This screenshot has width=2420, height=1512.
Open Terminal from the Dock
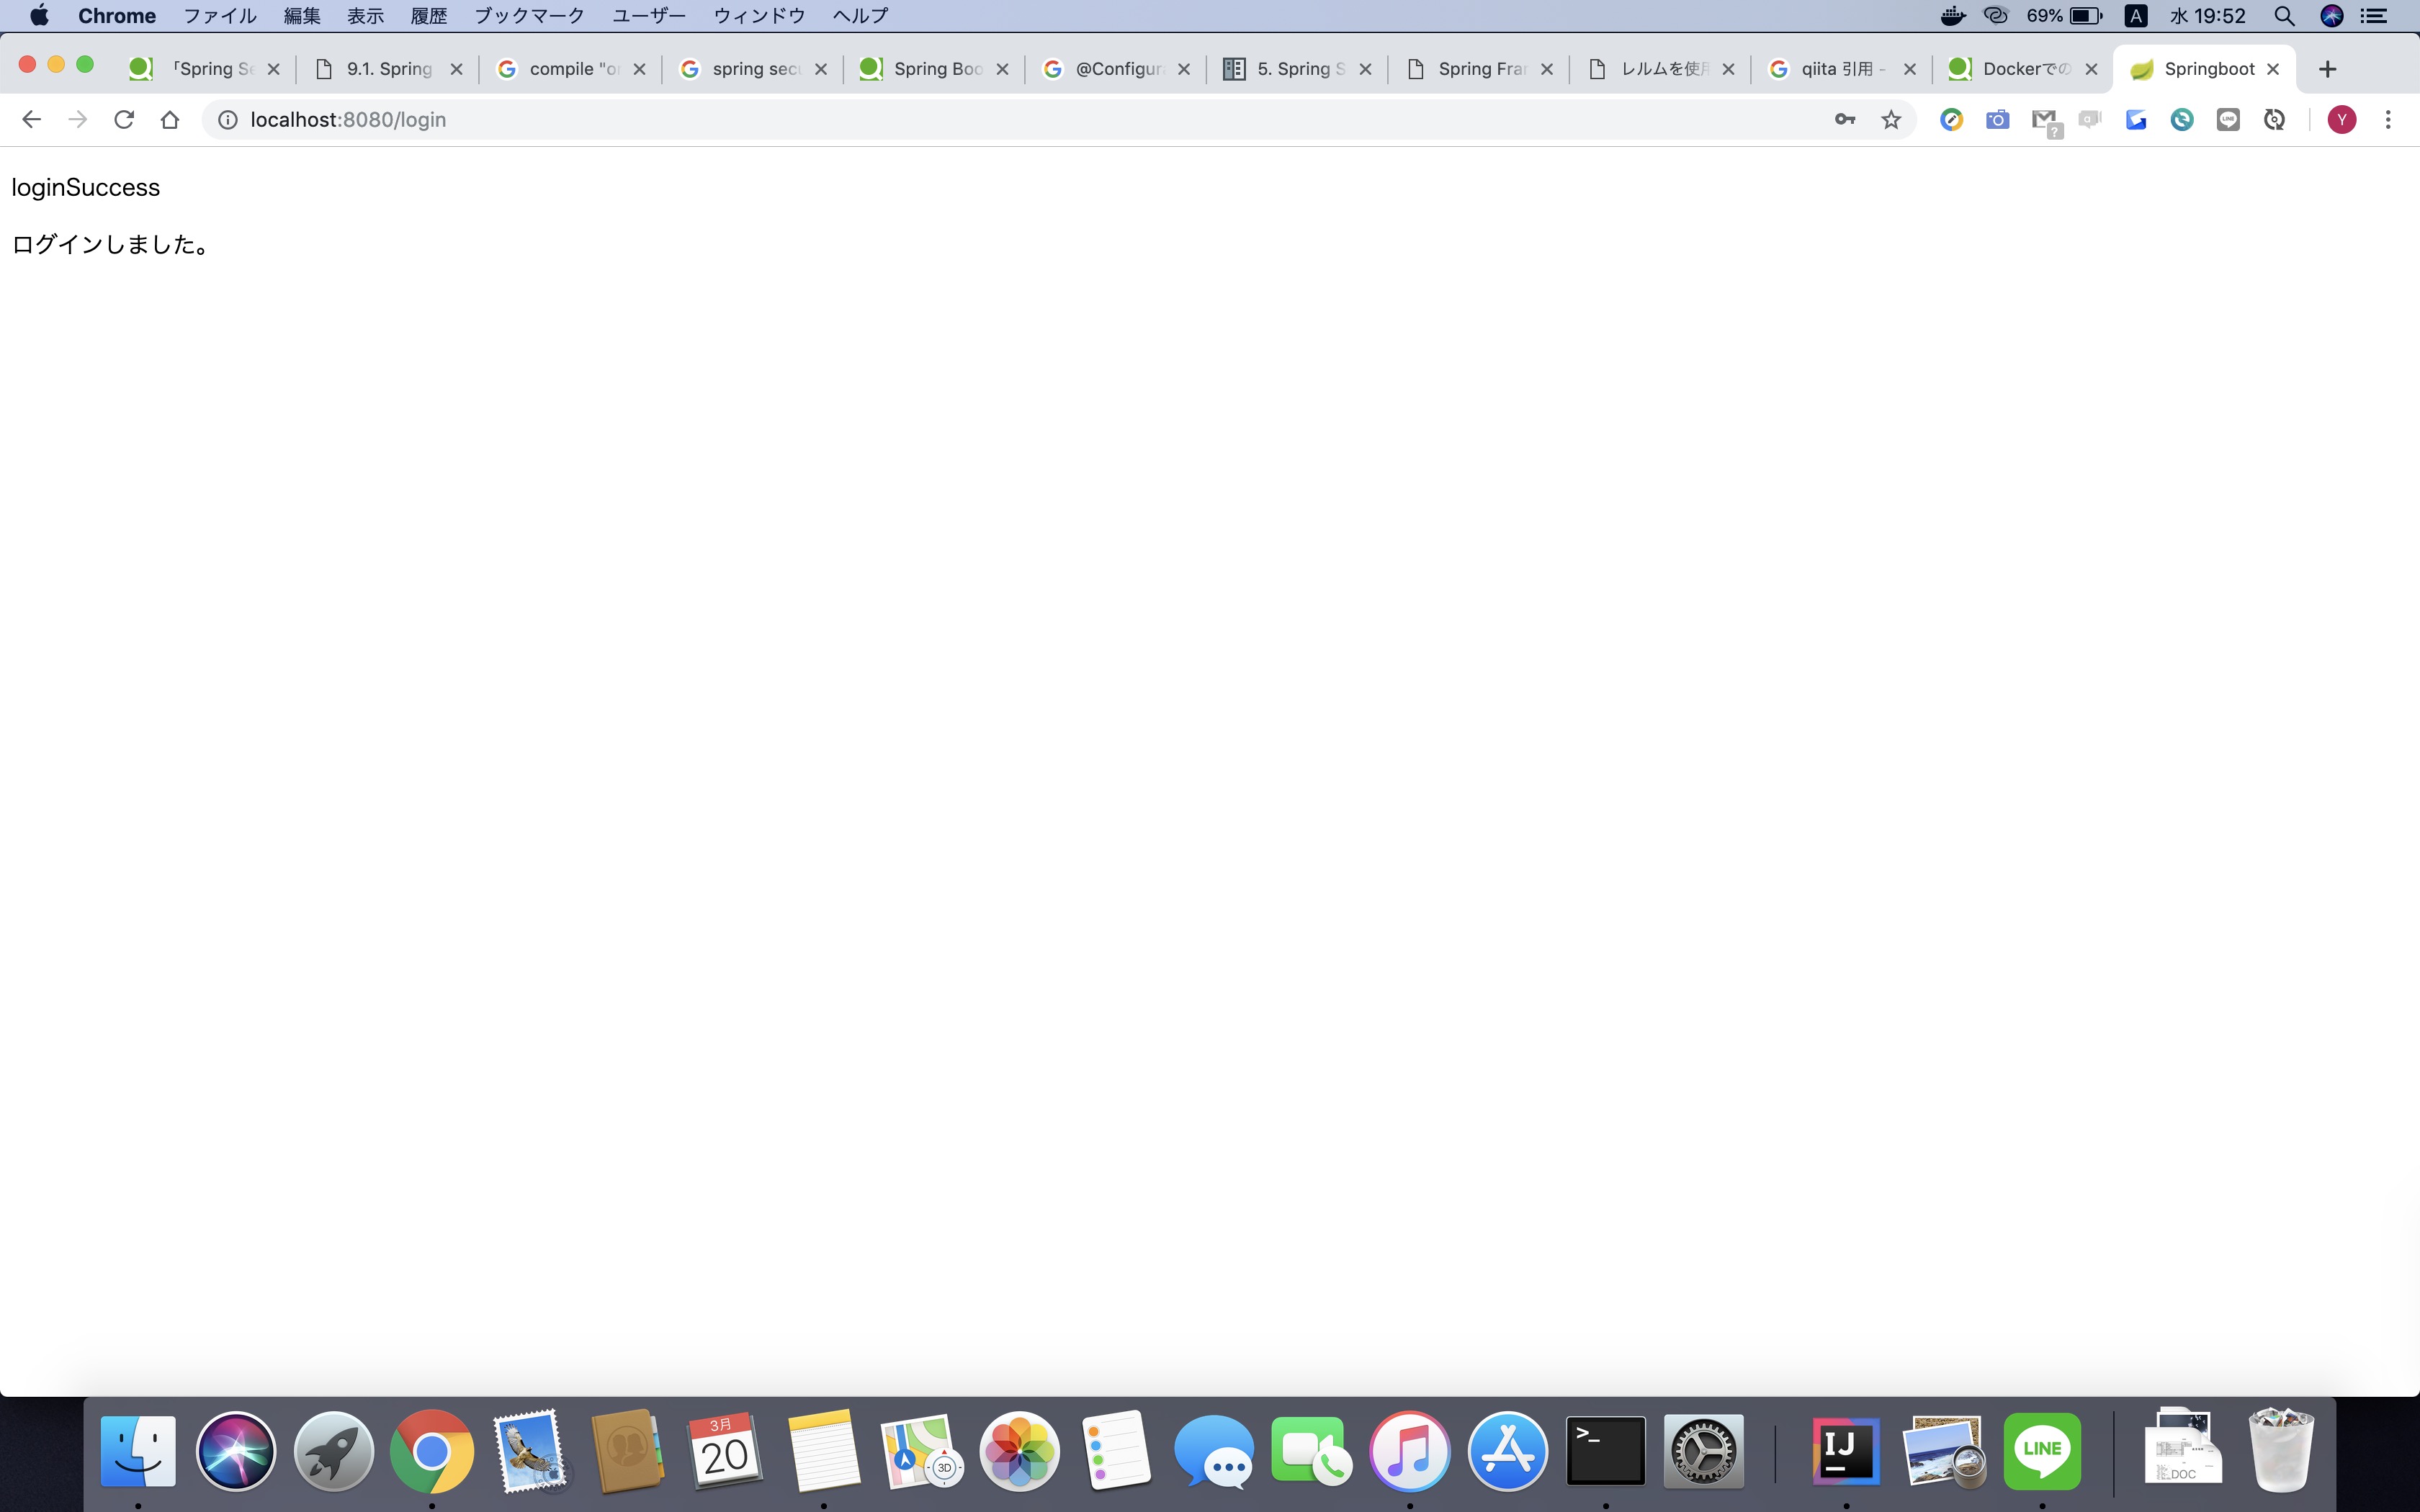coord(1605,1450)
